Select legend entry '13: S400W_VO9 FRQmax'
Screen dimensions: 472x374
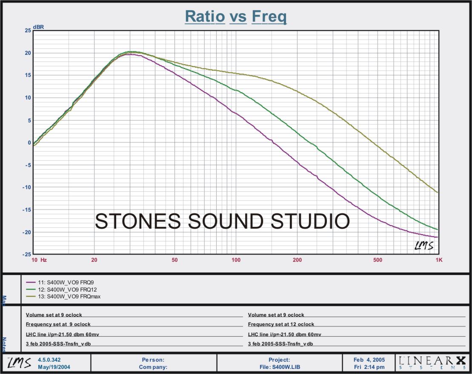tap(69, 296)
